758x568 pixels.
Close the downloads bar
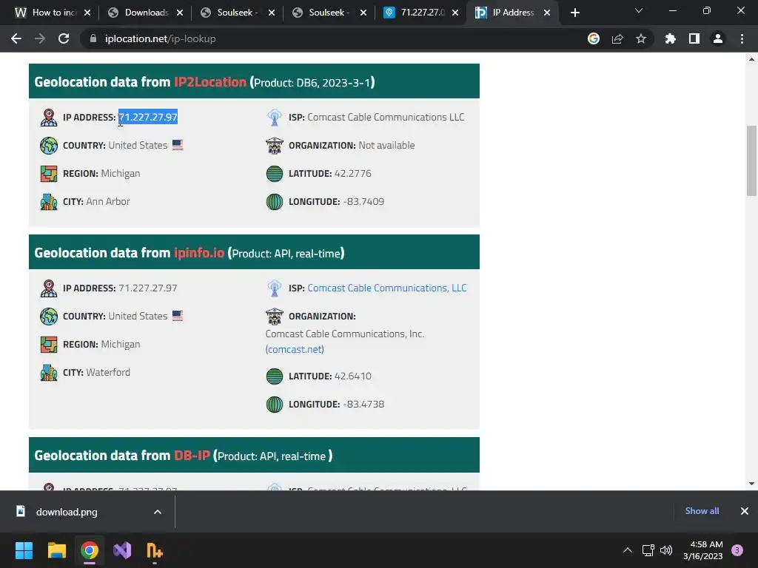pos(745,511)
